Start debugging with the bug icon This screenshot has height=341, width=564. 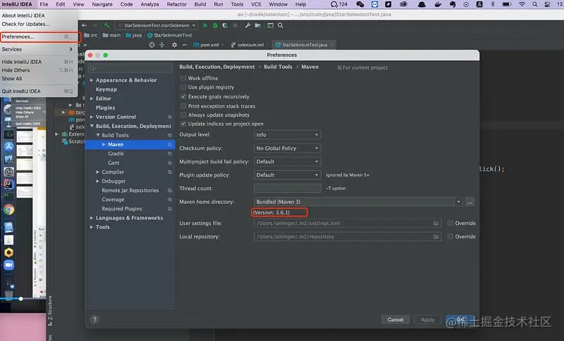(x=215, y=25)
